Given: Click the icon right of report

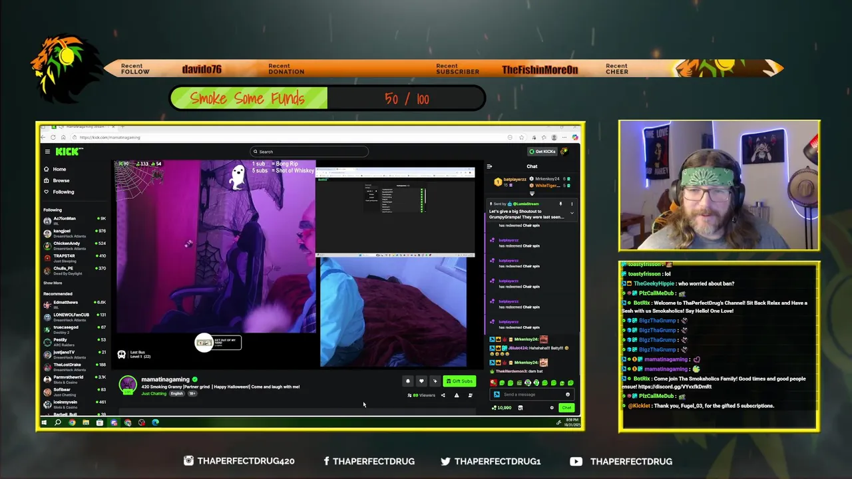Looking at the screenshot, I should point(471,395).
